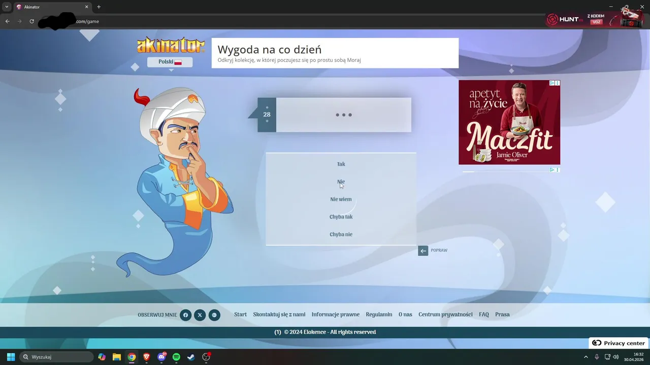The height and width of the screenshot is (365, 650).
Task: Answer Tak to the question
Action: pyautogui.click(x=341, y=164)
